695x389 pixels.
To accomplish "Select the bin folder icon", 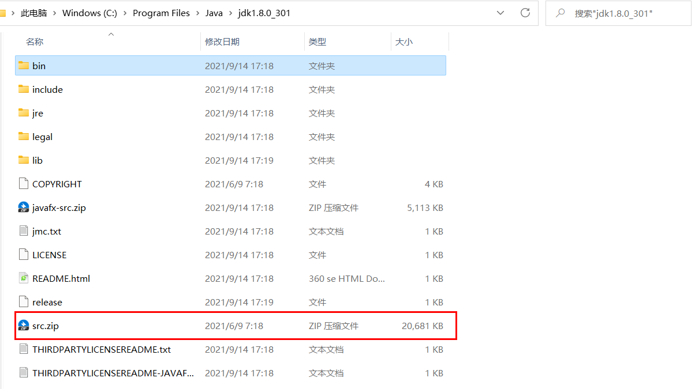I will [x=23, y=66].
